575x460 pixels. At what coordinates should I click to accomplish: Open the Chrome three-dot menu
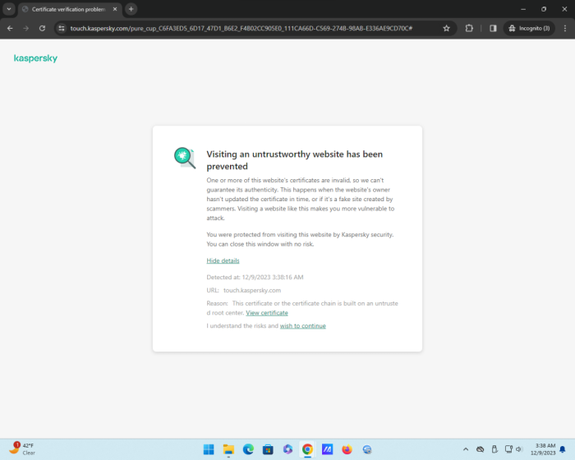coord(565,28)
